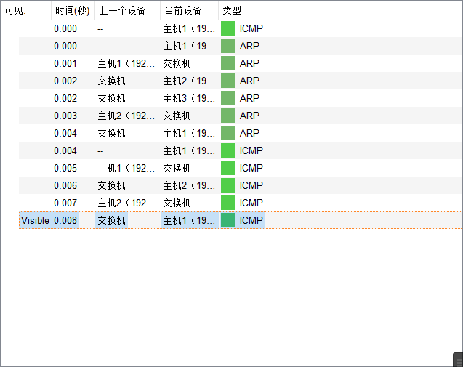Select the time value 0.008

click(65, 220)
